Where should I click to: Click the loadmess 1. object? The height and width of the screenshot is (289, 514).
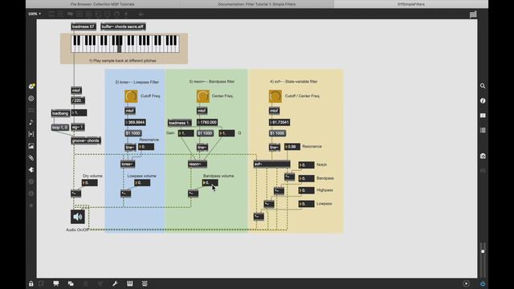pyautogui.click(x=180, y=123)
